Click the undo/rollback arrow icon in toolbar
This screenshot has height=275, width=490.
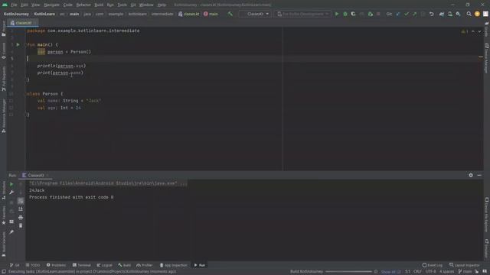pyautogui.click(x=432, y=14)
